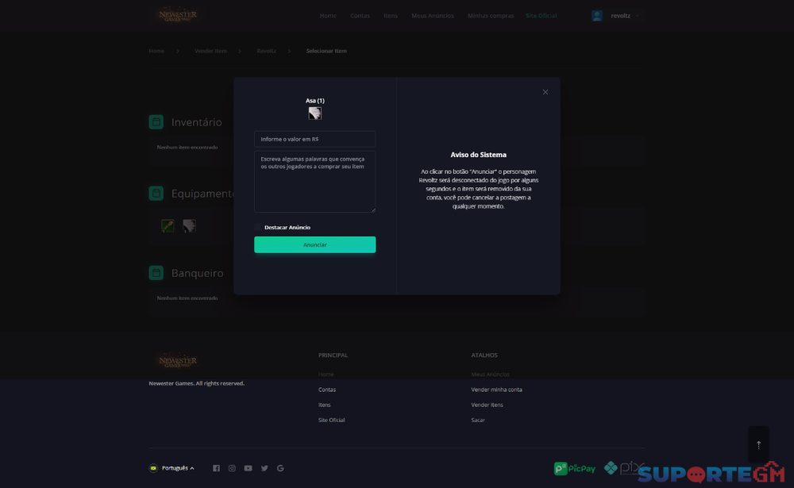Click the back-to-top arrow icon
Viewport: 794px width, 488px height.
coord(758,444)
